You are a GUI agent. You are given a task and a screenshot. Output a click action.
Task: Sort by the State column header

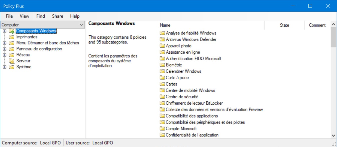point(284,25)
